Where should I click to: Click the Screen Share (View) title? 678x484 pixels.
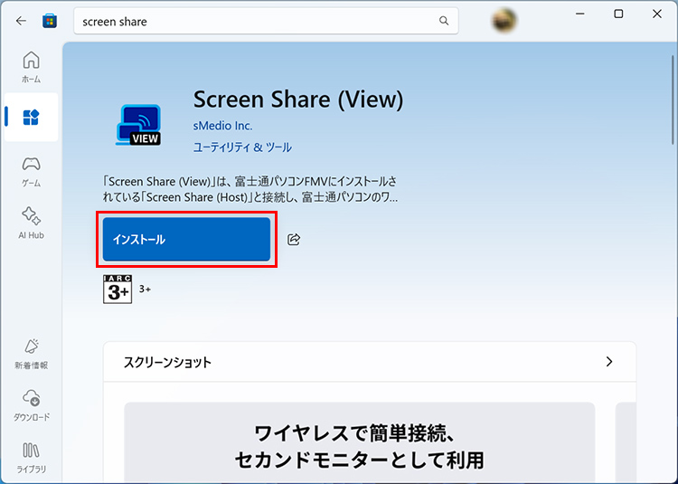(298, 100)
